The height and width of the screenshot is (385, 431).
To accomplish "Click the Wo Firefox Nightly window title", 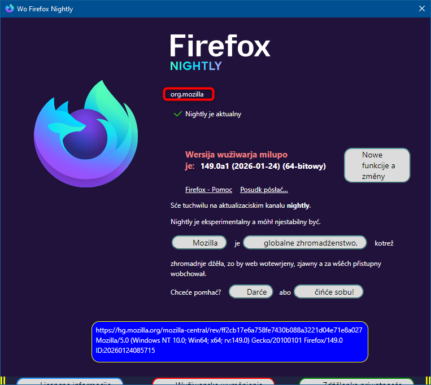I will pyautogui.click(x=45, y=9).
